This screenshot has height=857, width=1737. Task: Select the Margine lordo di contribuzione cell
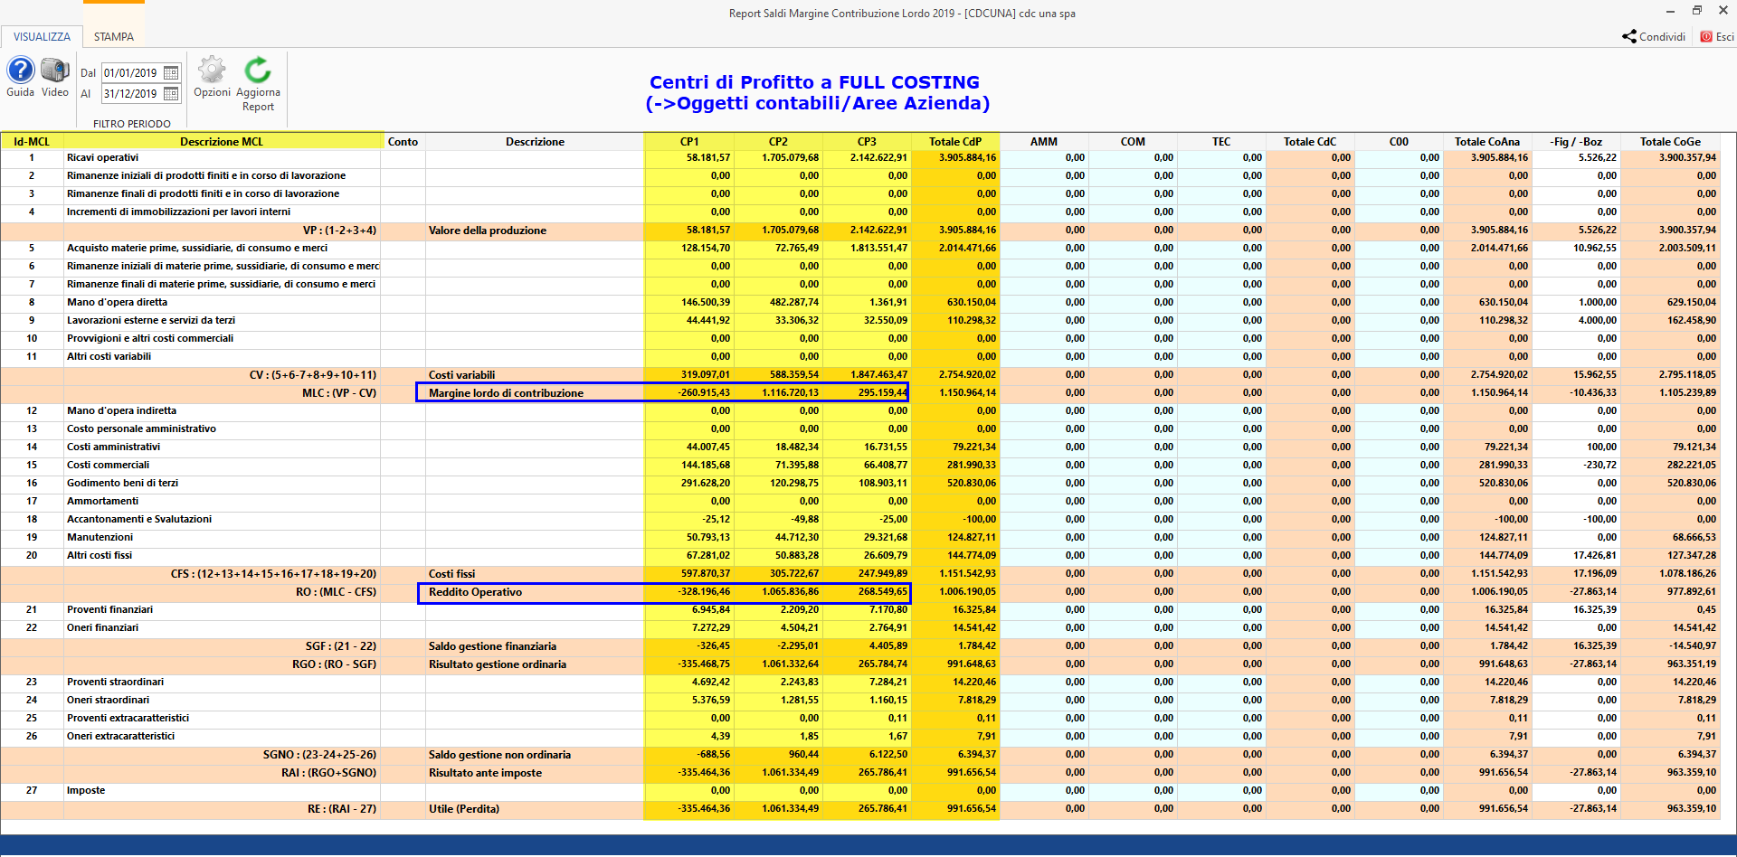(535, 393)
